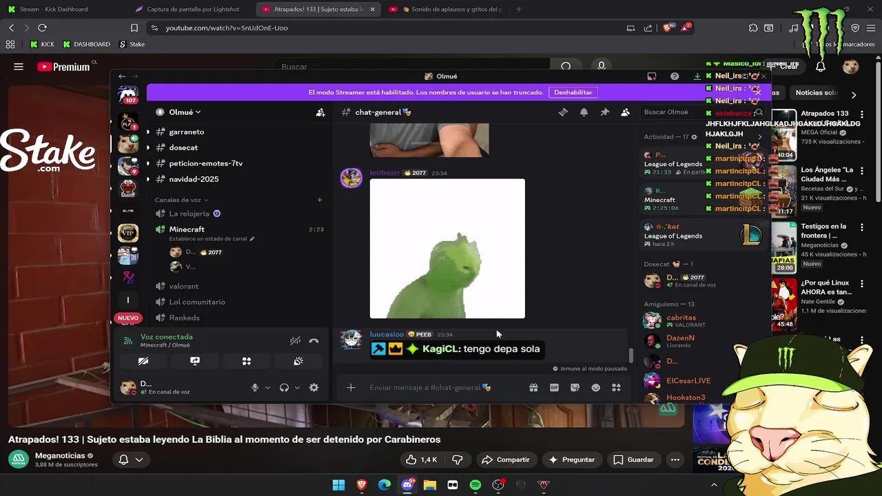This screenshot has width=882, height=496.
Task: Expand arrow beside navidad-2025 channel
Action: (148, 179)
